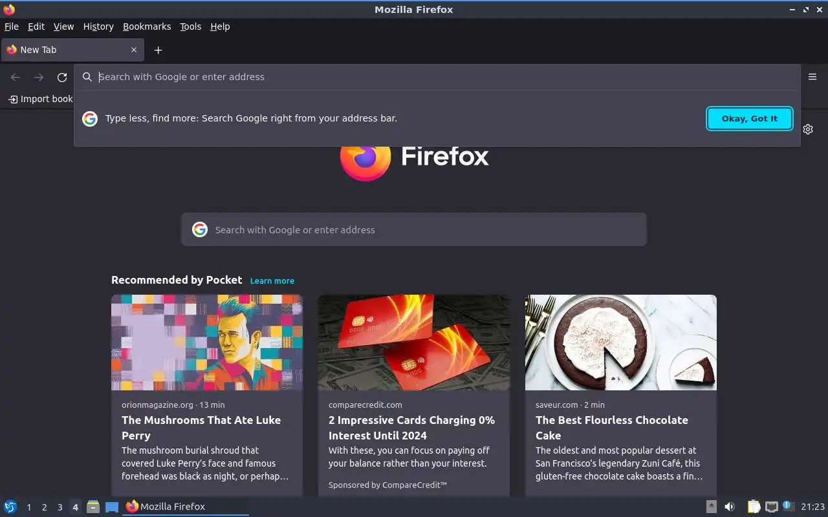Click the address bar search field
Viewport: 828px width, 517px height.
(x=437, y=77)
